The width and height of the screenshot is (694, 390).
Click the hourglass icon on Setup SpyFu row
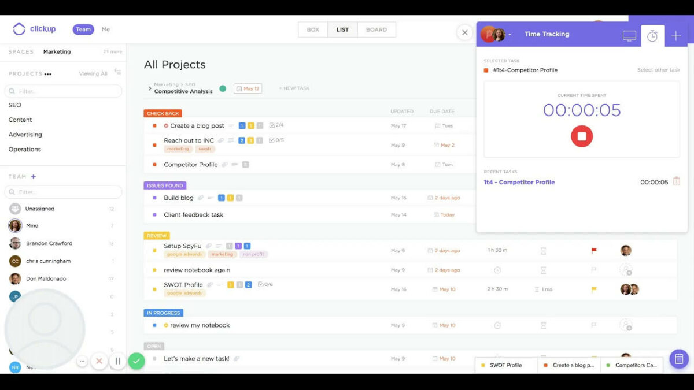click(543, 250)
